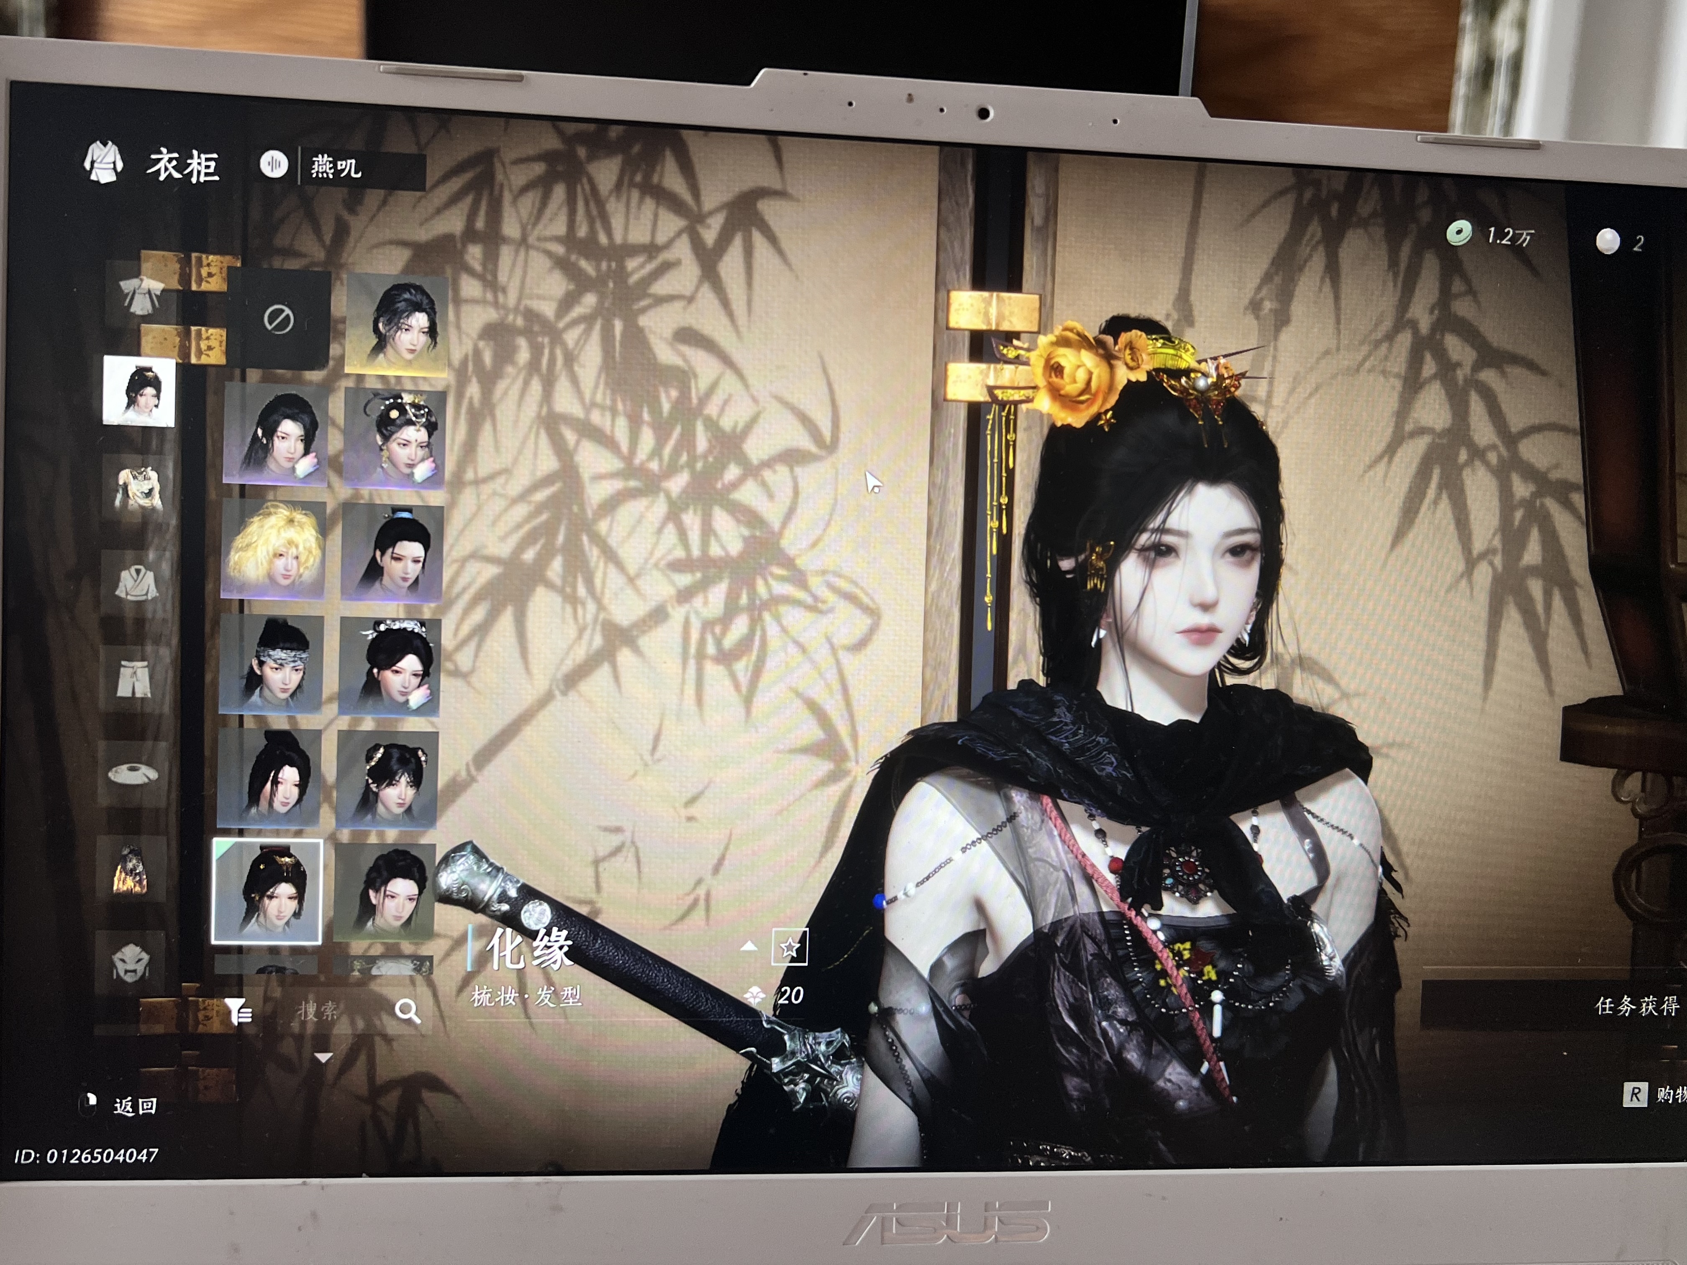Image resolution: width=1687 pixels, height=1265 pixels.
Task: Choose the silver ornament updo thumbnail
Action: pyautogui.click(x=390, y=667)
